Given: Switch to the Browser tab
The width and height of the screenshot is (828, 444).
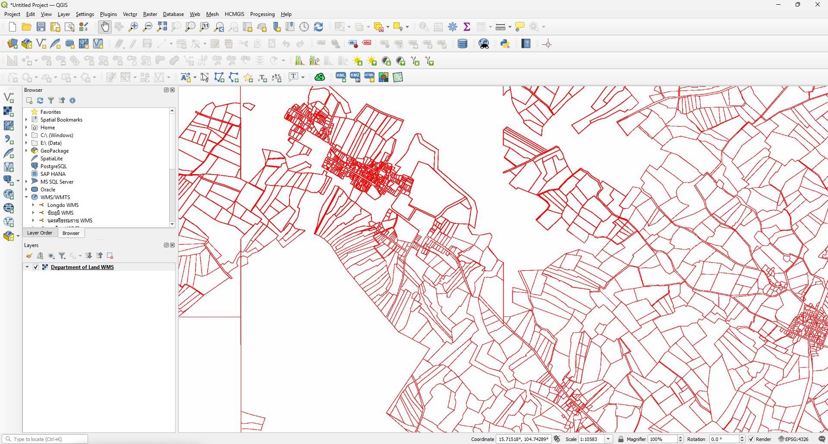Looking at the screenshot, I should [x=71, y=233].
